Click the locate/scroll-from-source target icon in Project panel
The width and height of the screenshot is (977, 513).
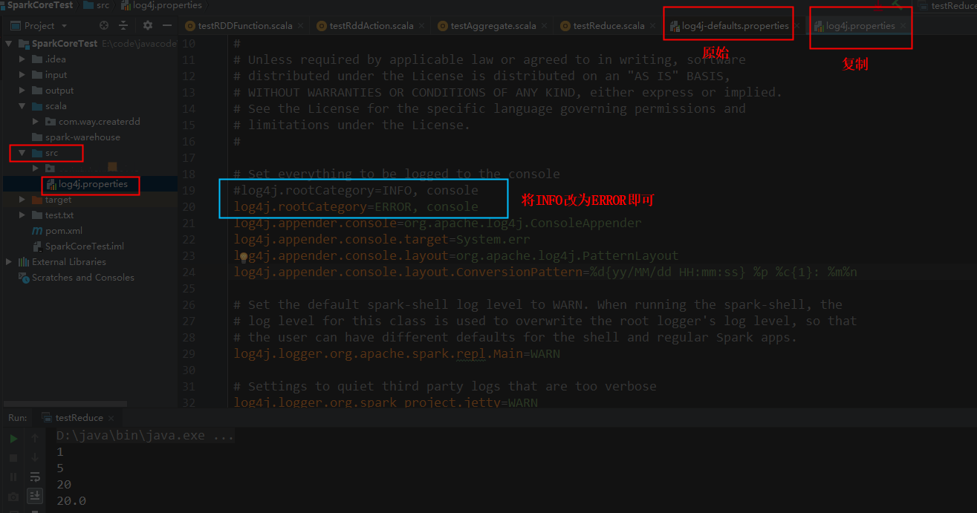point(104,25)
